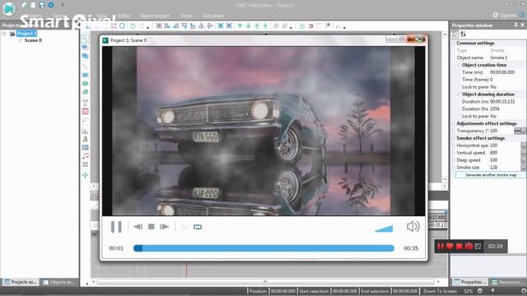Select the Chart tool in left toolbar
The width and height of the screenshot is (527, 296).
point(85,131)
